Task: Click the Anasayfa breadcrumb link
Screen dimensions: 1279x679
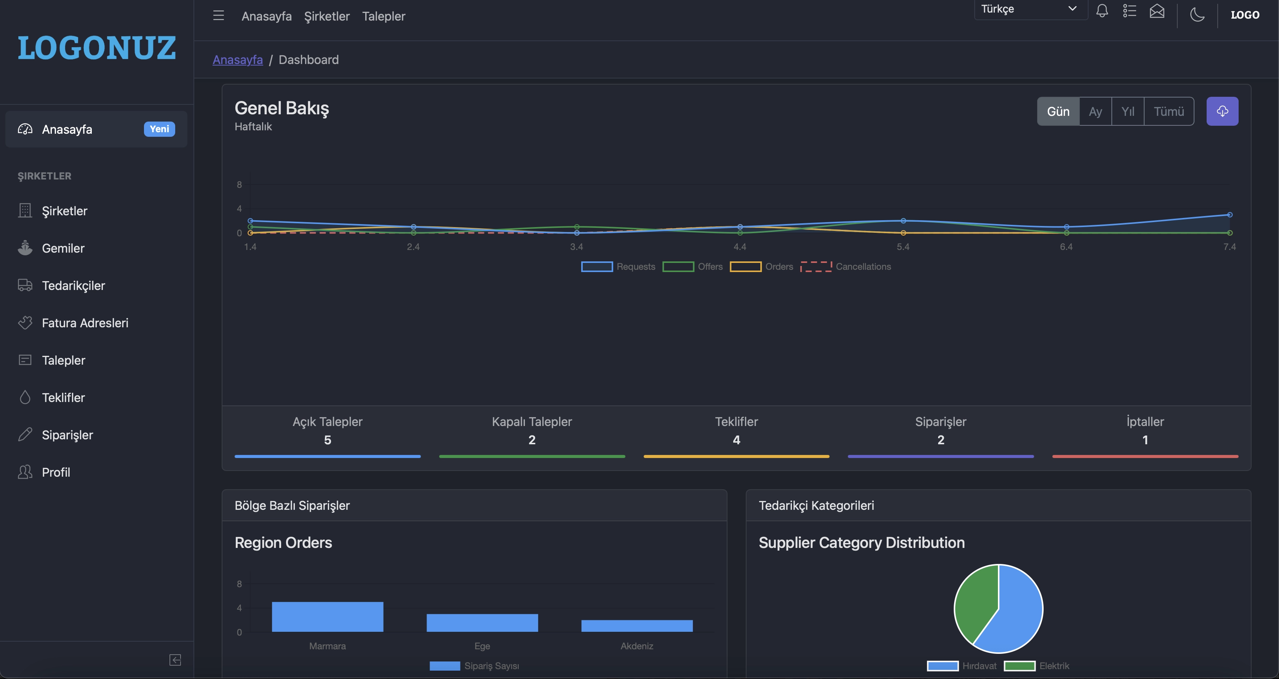Action: point(237,59)
